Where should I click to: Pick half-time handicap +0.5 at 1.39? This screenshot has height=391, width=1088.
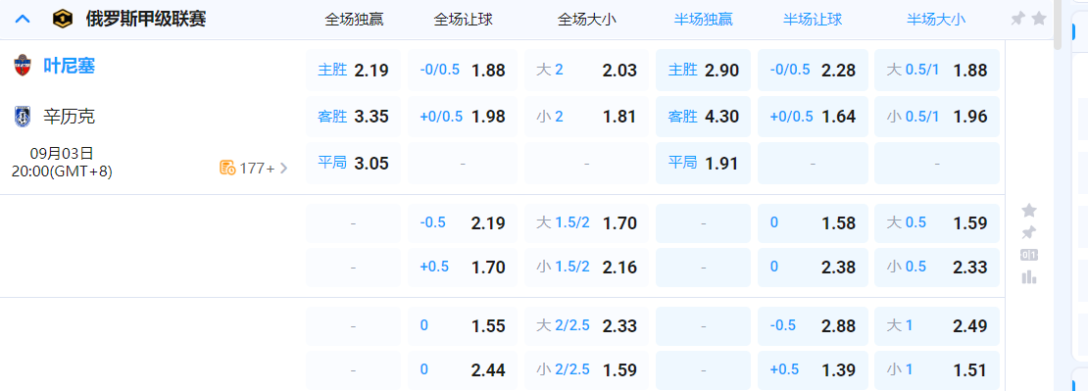click(x=813, y=370)
